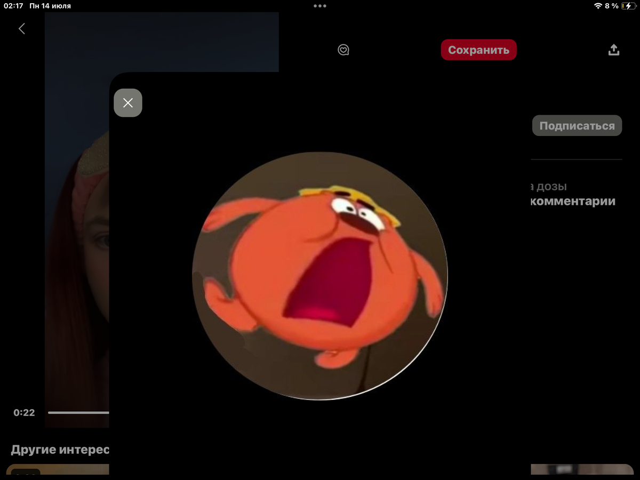
Task: Tap the 02:17 clock in status bar
Action: [13, 6]
